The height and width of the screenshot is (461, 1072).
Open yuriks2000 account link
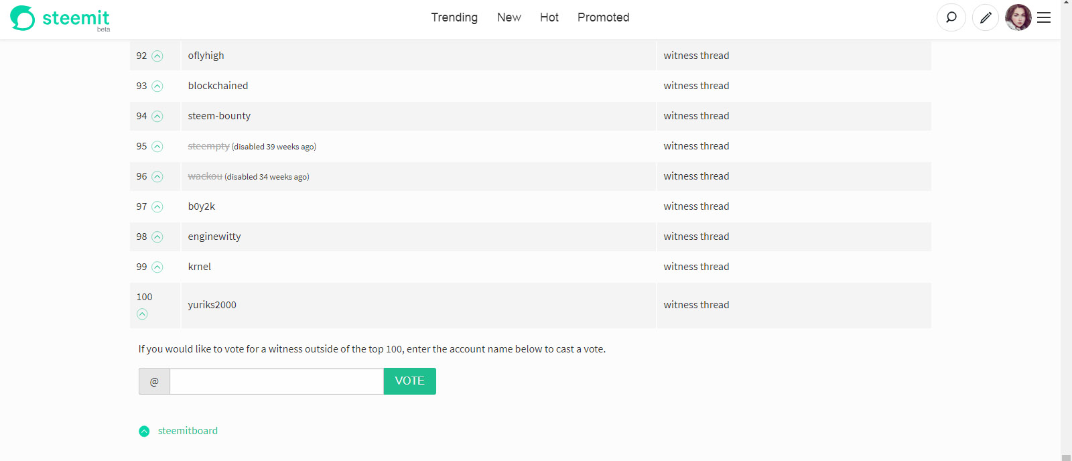coord(212,305)
